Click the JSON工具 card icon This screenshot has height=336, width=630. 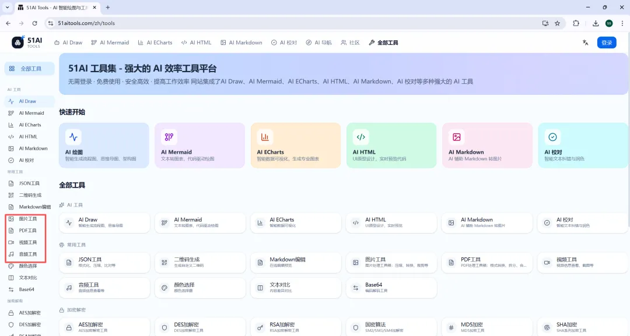69,263
